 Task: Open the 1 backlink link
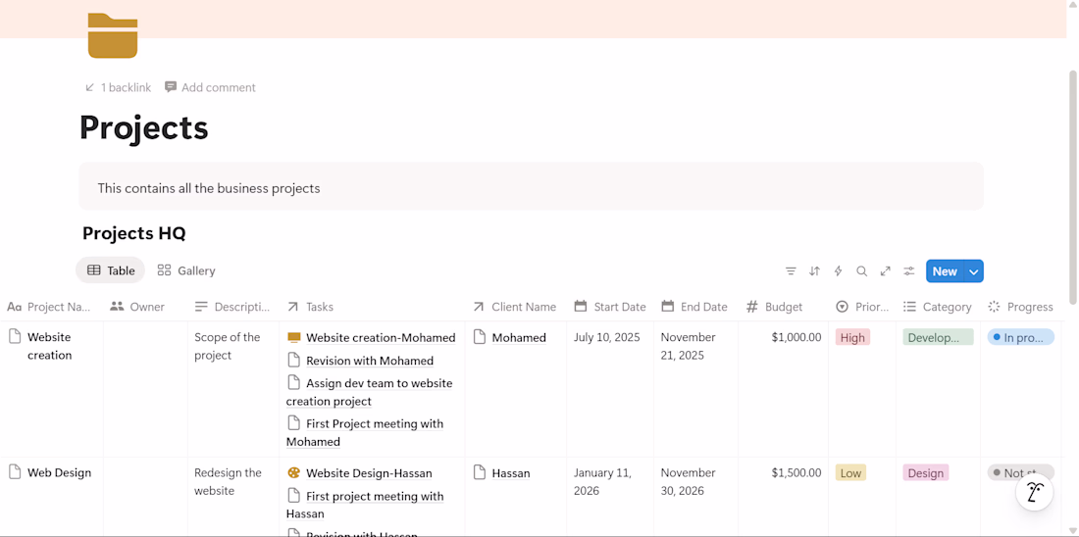118,87
